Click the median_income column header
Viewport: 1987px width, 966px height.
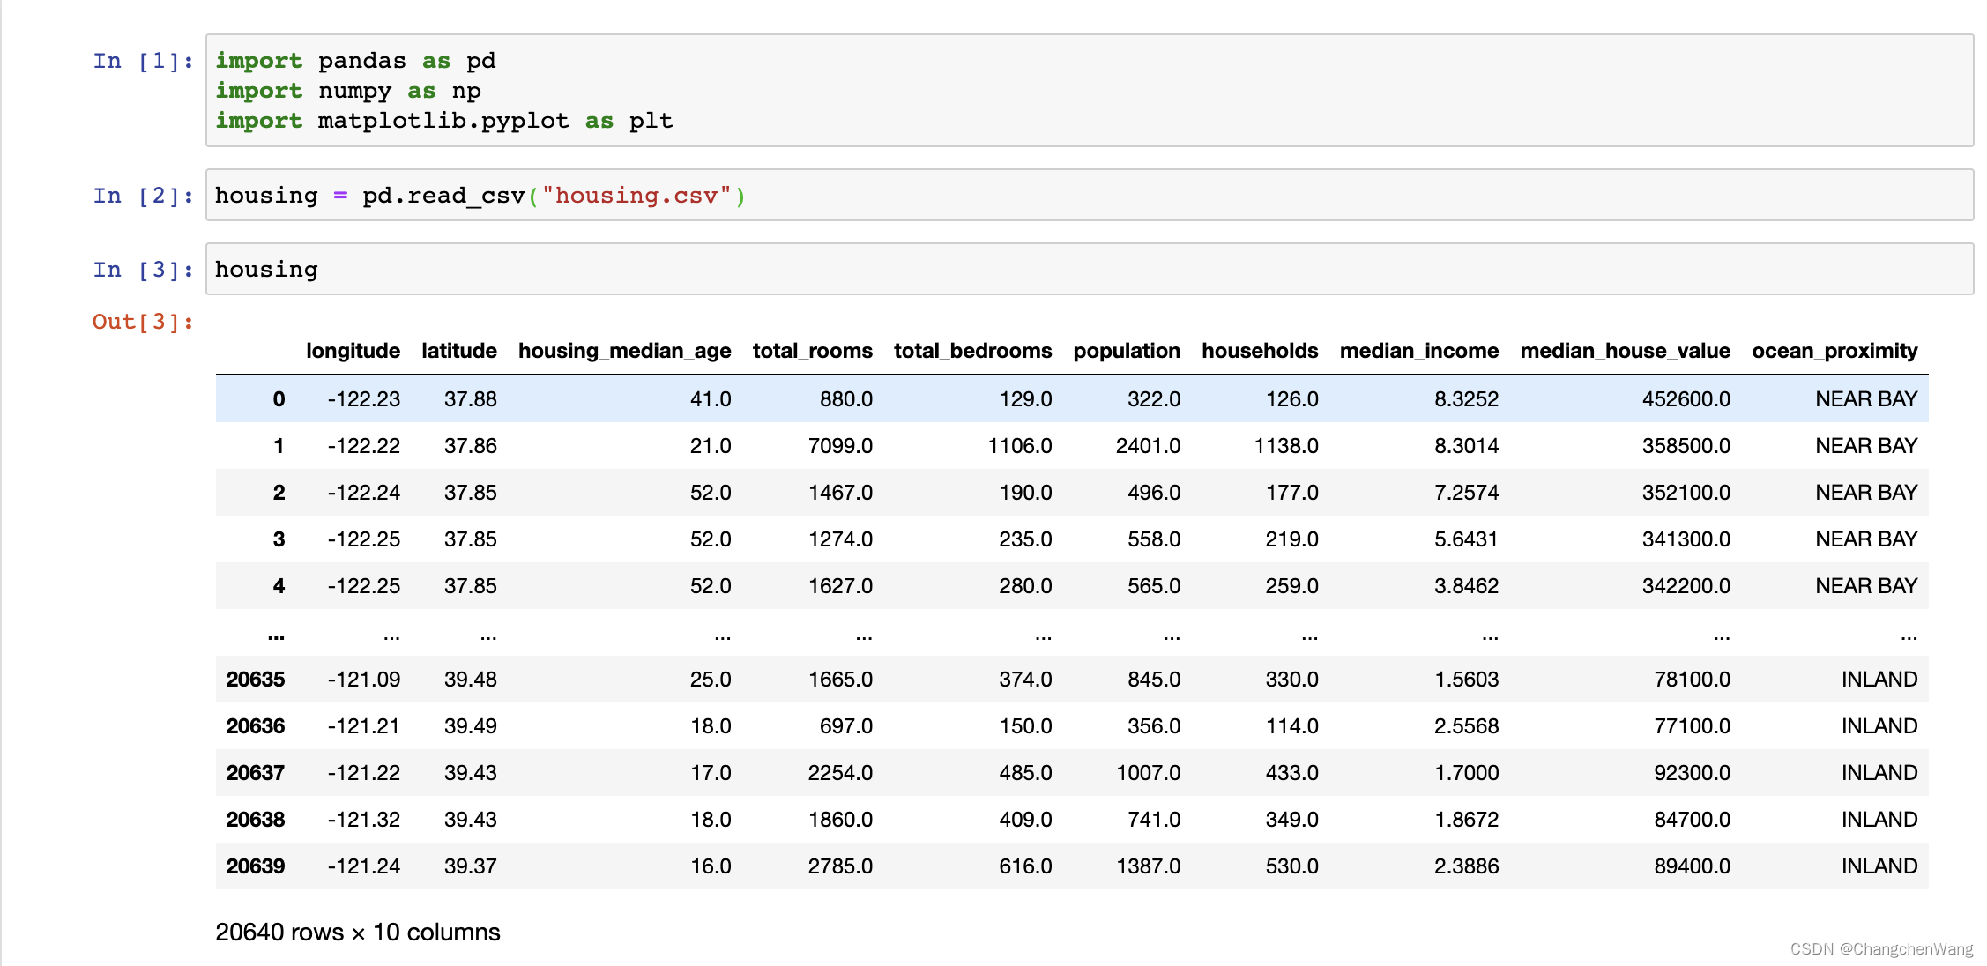tap(1418, 351)
